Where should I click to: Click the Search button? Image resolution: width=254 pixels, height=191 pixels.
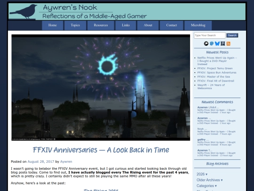[232, 35]
